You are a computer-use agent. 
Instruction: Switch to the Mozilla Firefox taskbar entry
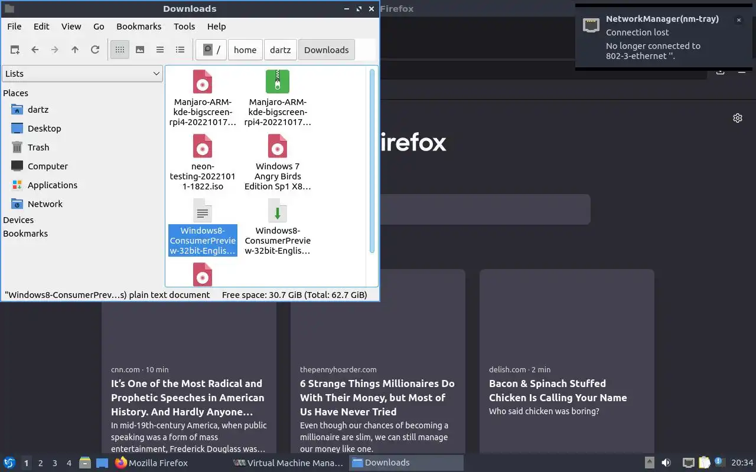pos(170,463)
